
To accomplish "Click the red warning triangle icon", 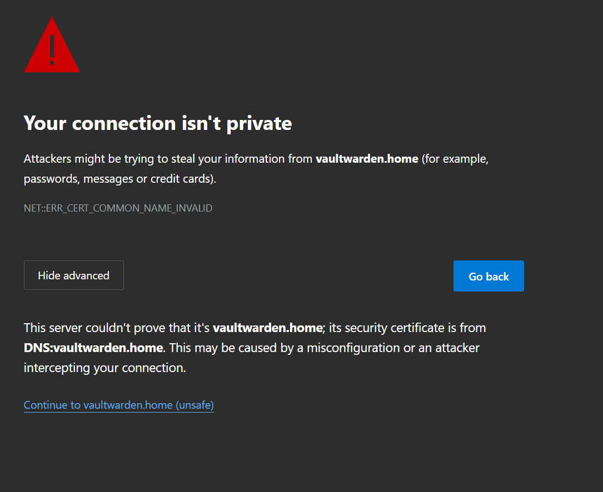I will click(x=52, y=45).
